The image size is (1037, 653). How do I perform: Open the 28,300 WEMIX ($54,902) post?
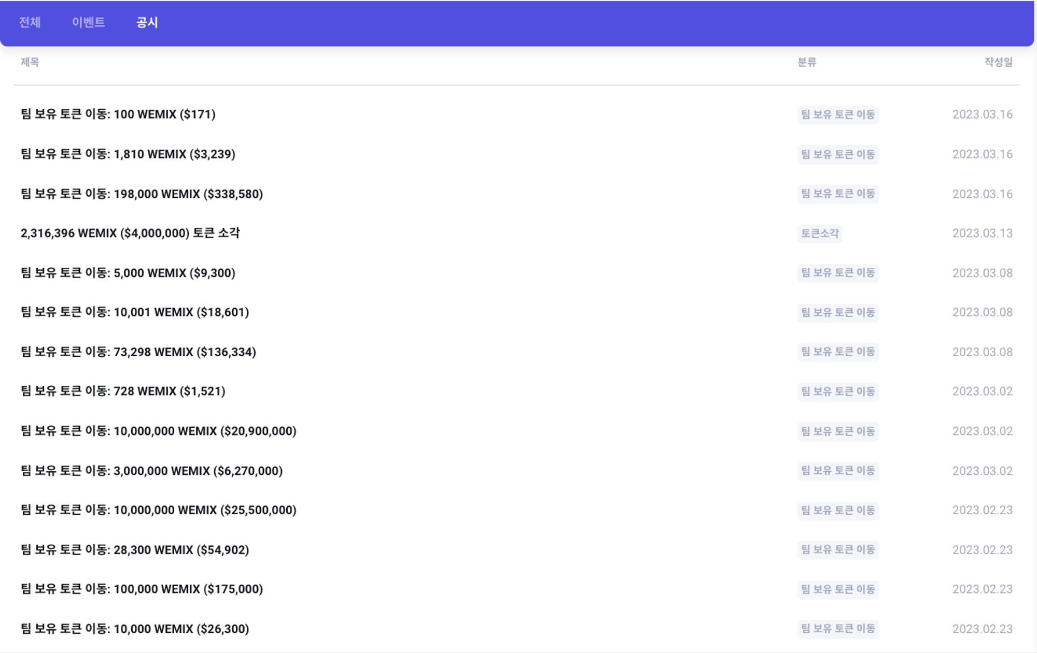pyautogui.click(x=135, y=550)
